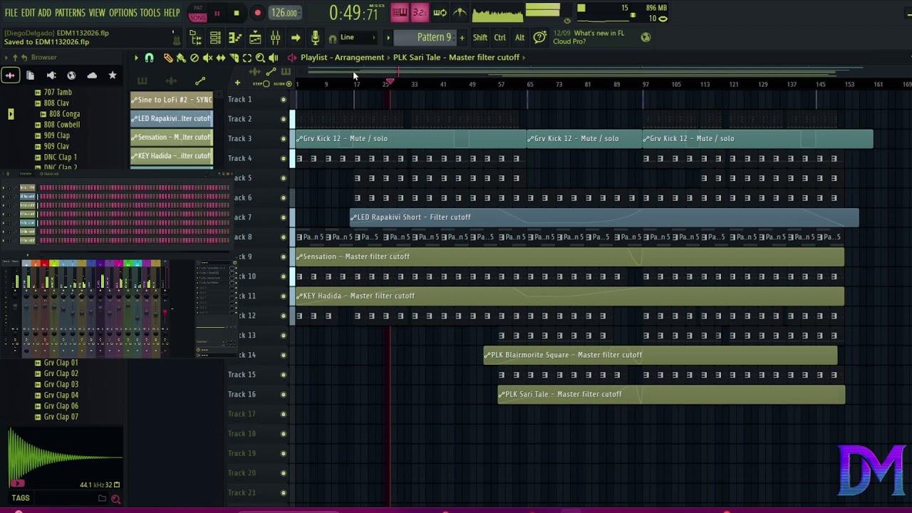Screen dimensions: 912x513
Task: Open the playlist options arrow menu
Action: pos(136,58)
